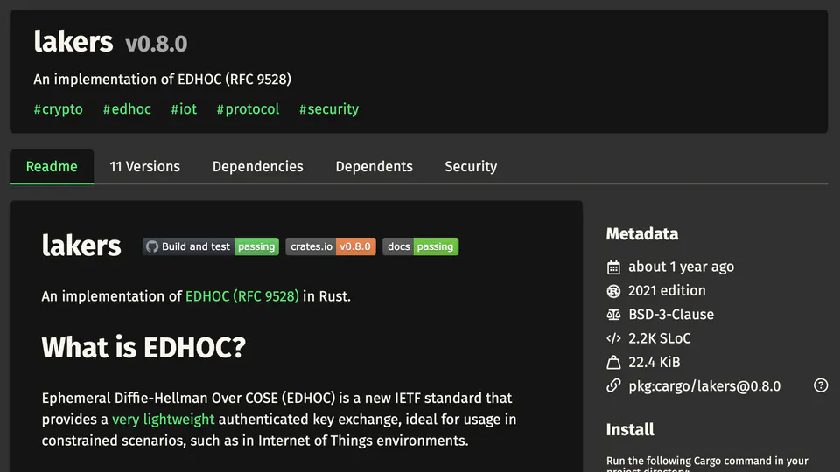Image resolution: width=840 pixels, height=472 pixels.
Task: Click the pkg:cargo/lakers@0.8.0 text
Action: 704,386
